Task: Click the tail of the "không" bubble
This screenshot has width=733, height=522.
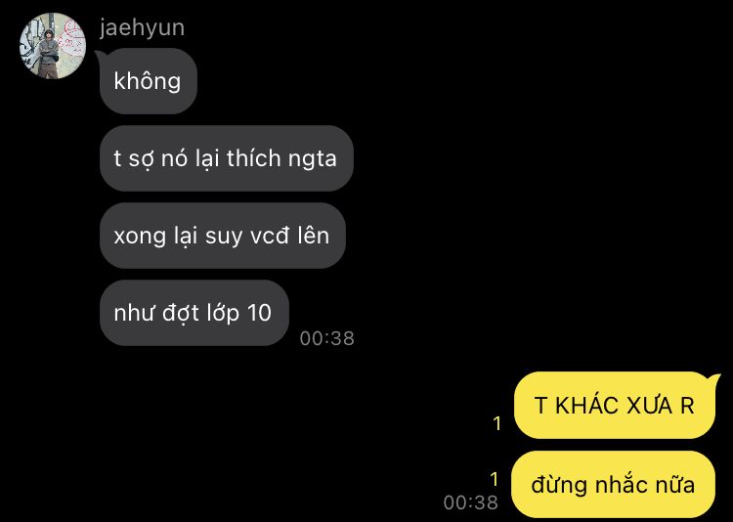Action: click(99, 56)
